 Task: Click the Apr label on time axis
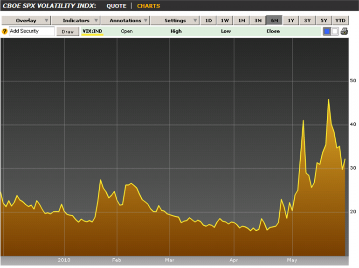(234, 260)
